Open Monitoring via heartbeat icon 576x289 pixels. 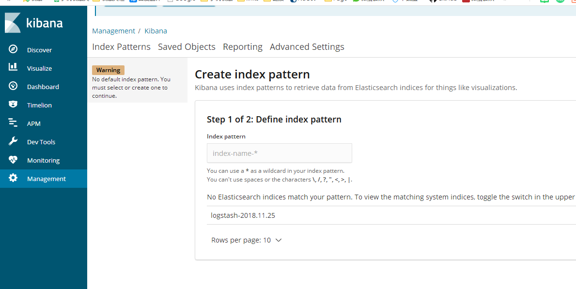[13, 160]
